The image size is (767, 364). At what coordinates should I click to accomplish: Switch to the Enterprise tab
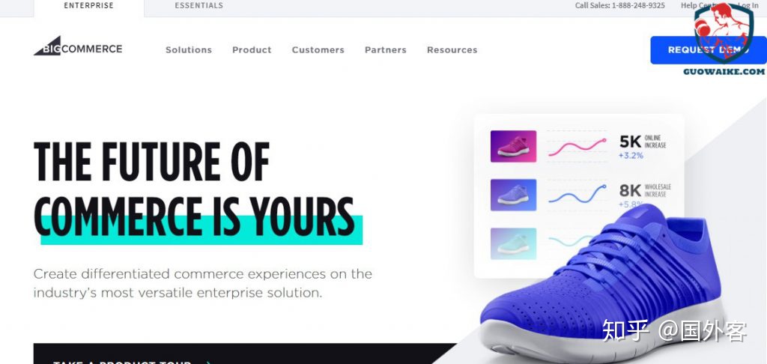click(x=88, y=7)
